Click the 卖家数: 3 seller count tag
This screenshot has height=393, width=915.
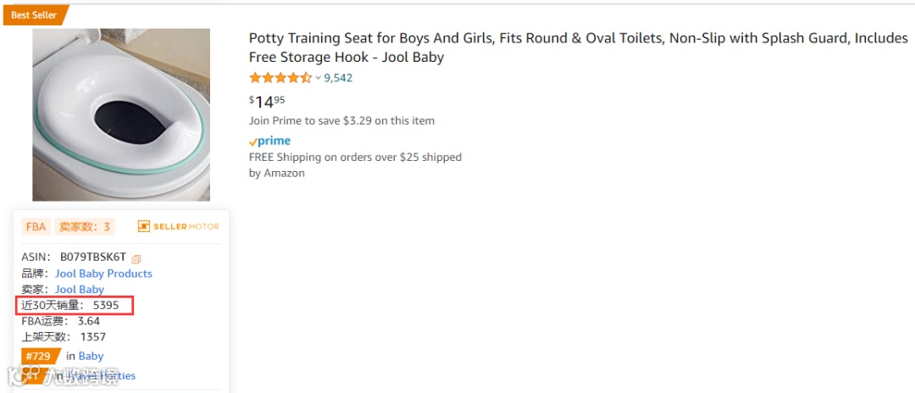[85, 227]
